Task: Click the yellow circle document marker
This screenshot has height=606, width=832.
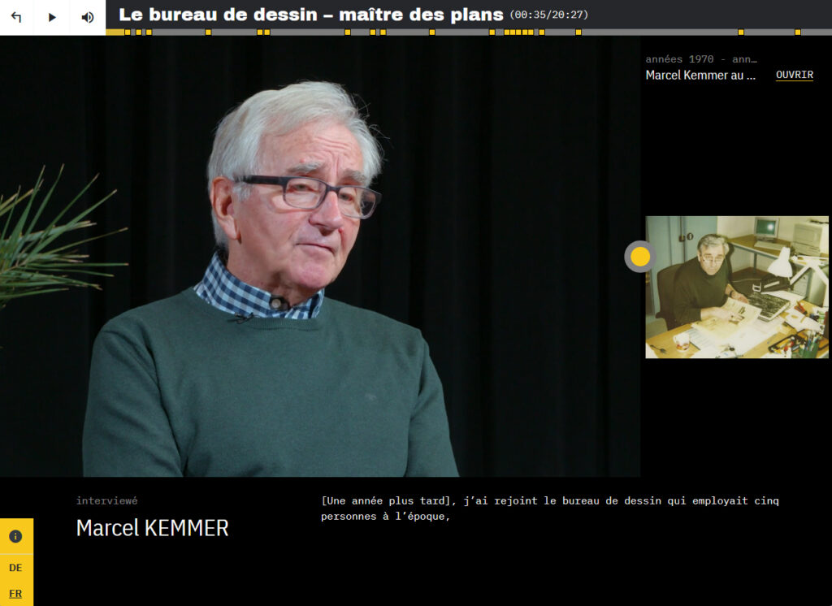Action: (640, 257)
